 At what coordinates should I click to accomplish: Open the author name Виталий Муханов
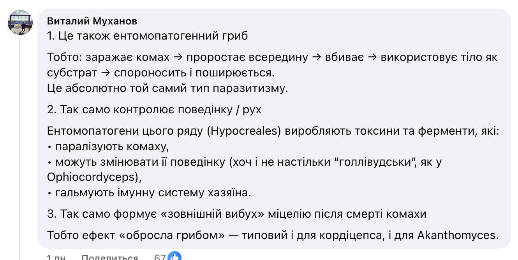[92, 21]
